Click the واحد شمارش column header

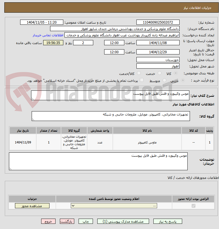tap(100, 130)
